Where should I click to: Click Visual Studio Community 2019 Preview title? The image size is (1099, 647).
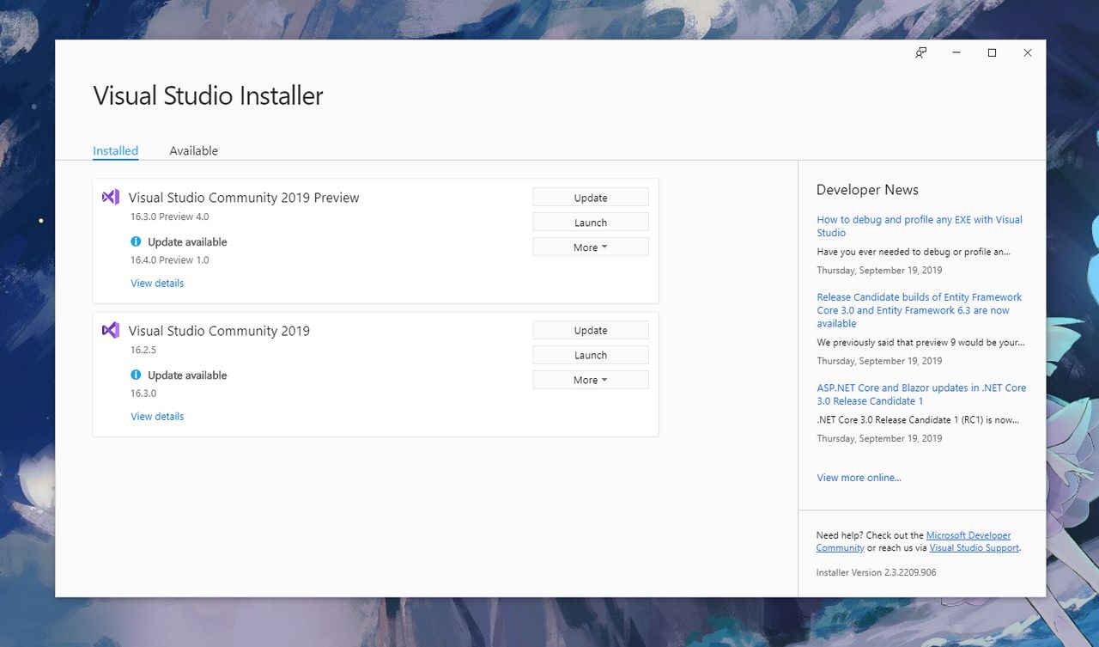pos(244,198)
